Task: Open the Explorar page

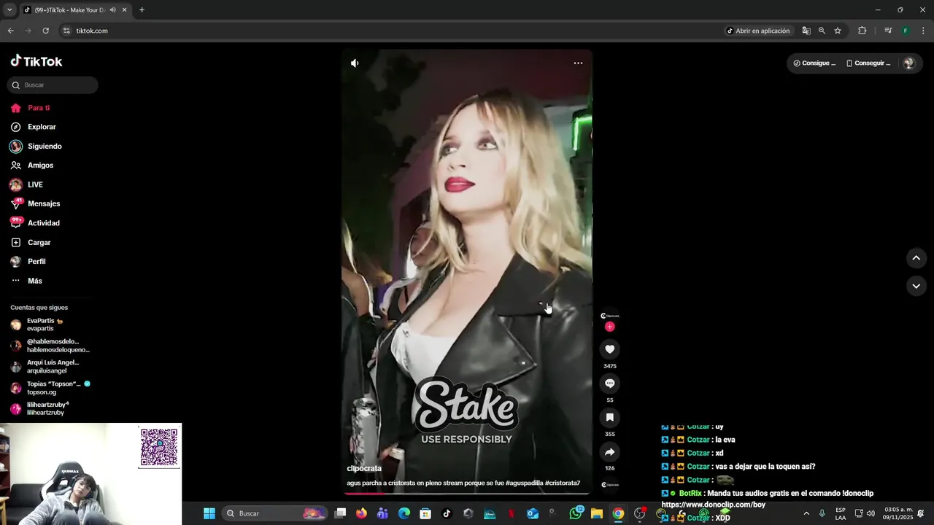Action: point(42,127)
